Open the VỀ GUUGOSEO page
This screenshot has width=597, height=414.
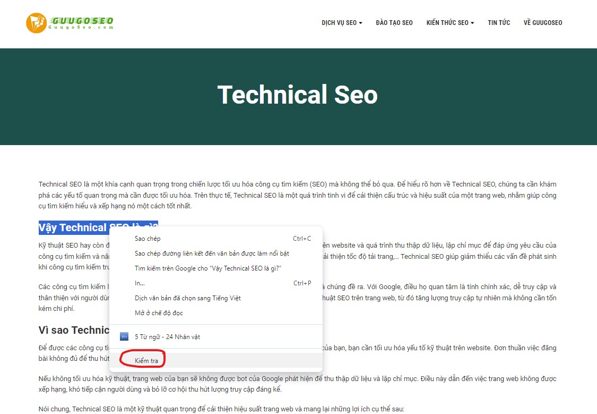(x=542, y=23)
